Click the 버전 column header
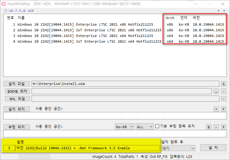Image resolution: width=230 pixels, height=160 pixels. point(196,18)
